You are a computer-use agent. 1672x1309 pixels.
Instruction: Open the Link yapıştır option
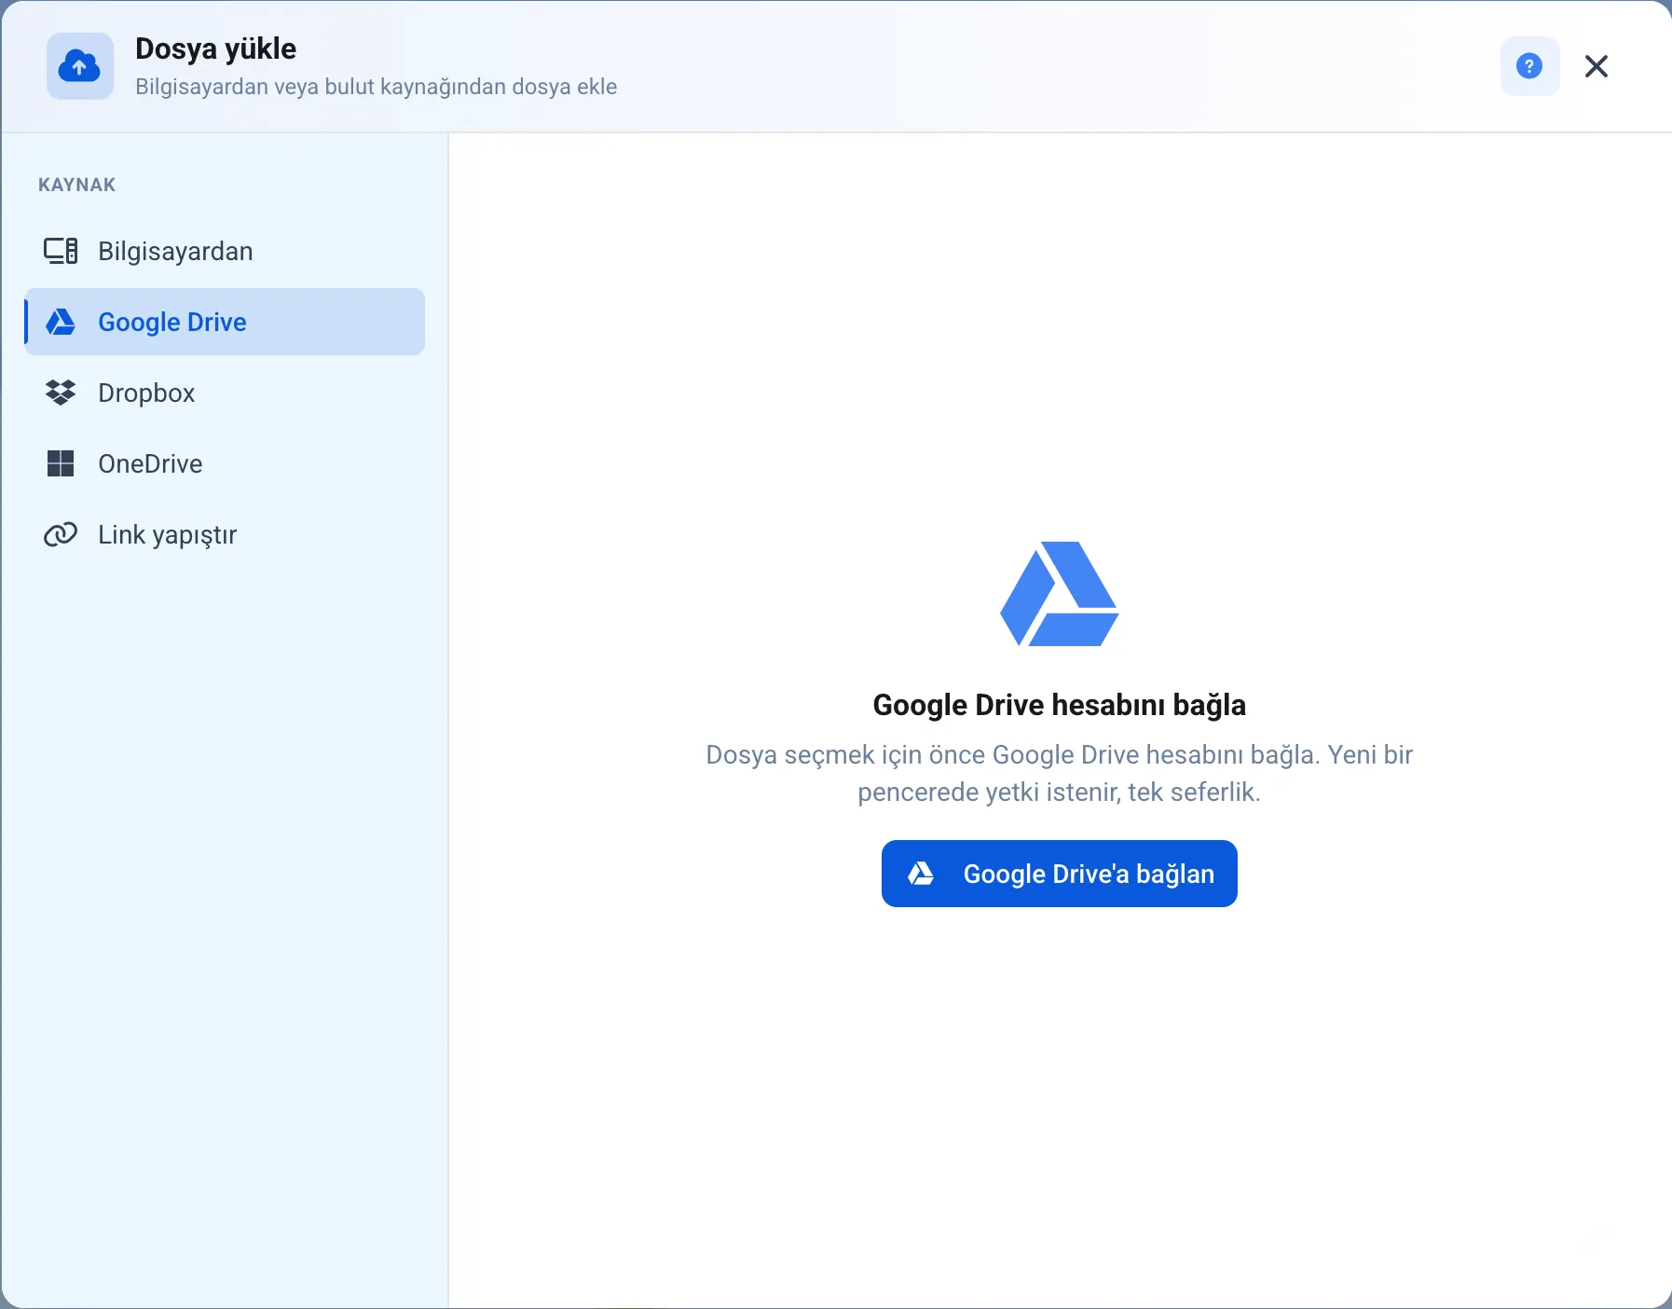click(x=225, y=534)
